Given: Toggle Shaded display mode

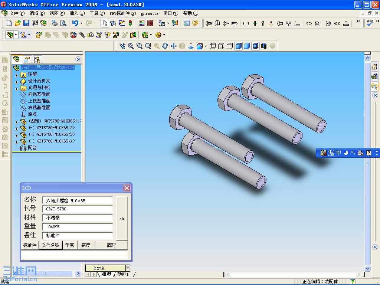Looking at the screenshot, I should [x=247, y=46].
